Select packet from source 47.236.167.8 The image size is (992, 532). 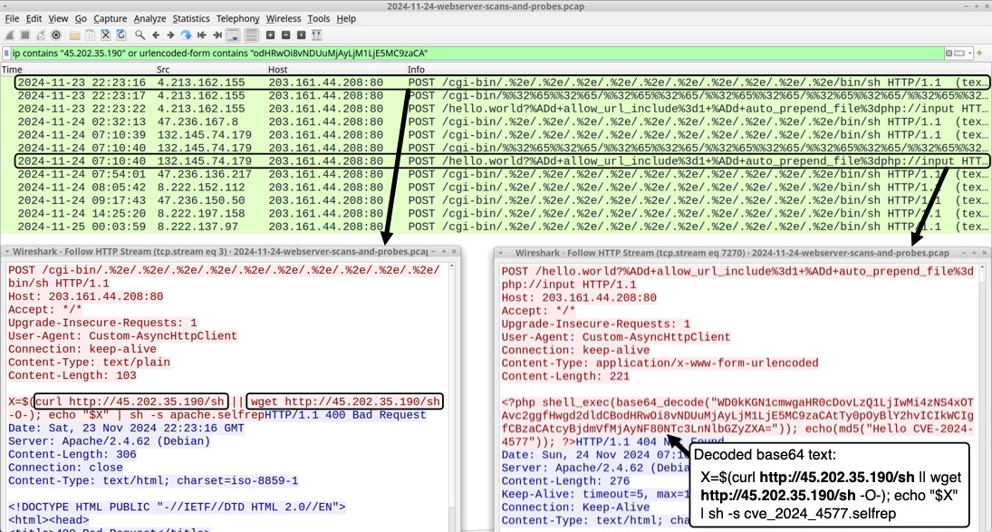click(496, 122)
